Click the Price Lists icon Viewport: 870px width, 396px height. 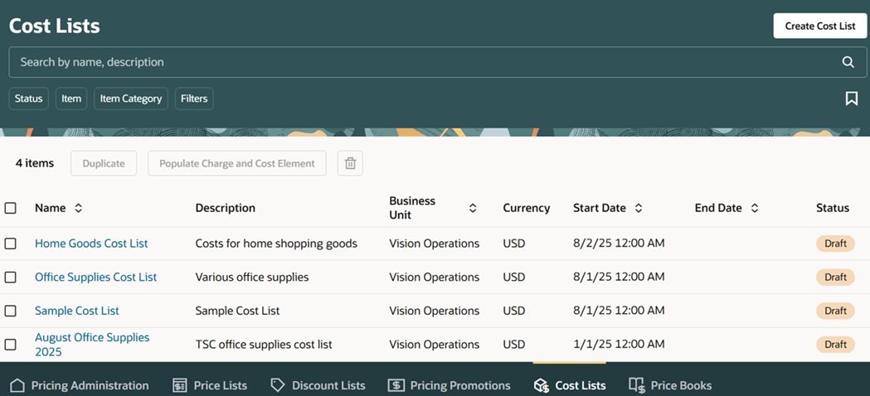[x=179, y=385]
